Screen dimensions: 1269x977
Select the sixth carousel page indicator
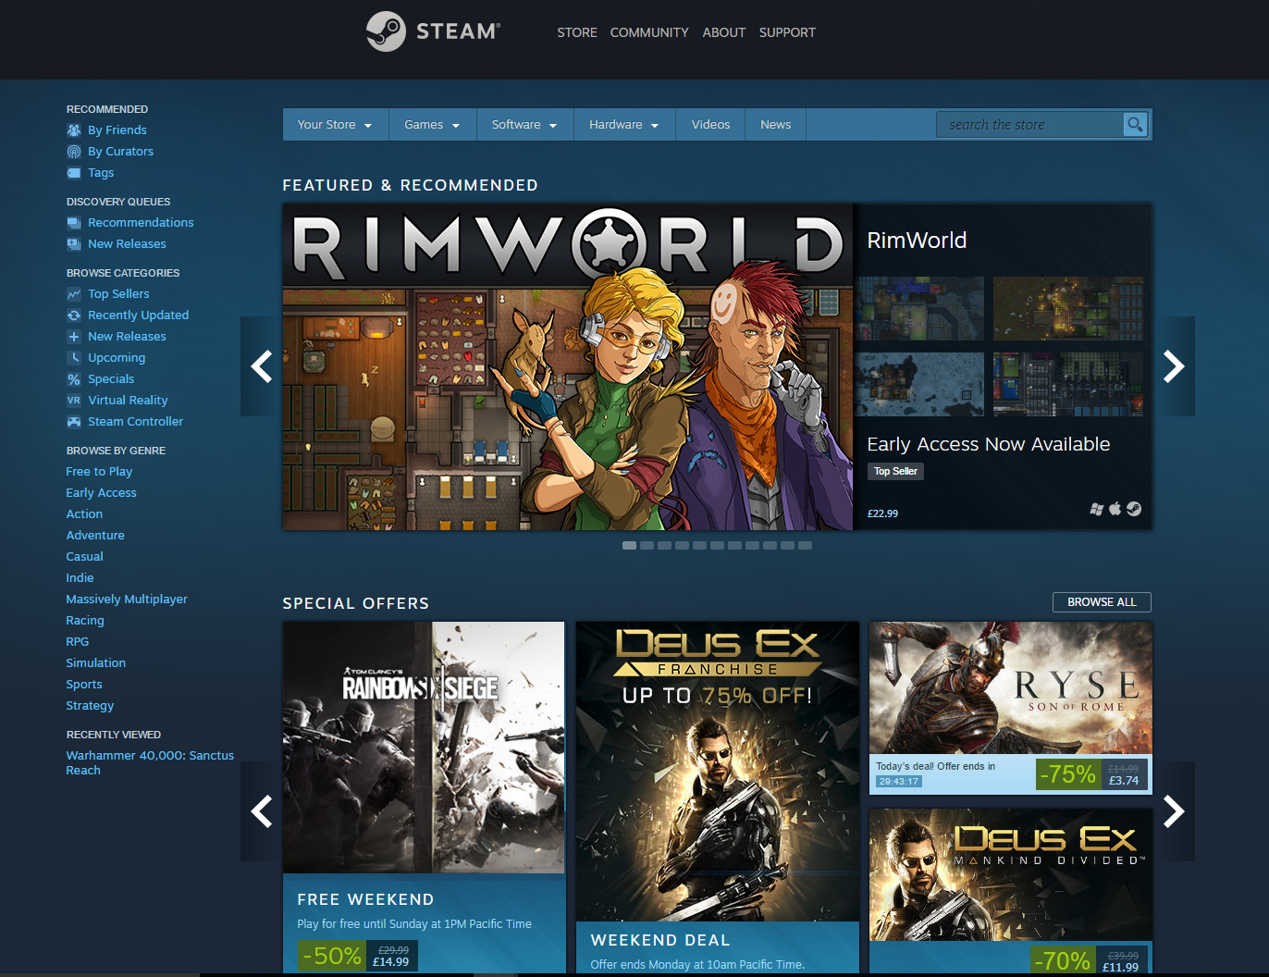[717, 546]
